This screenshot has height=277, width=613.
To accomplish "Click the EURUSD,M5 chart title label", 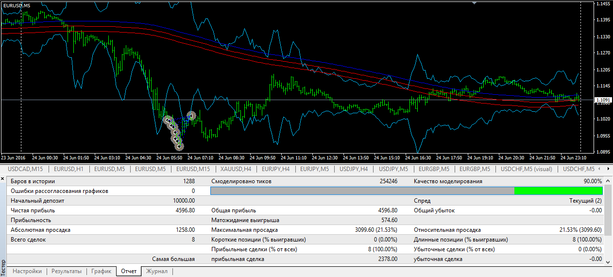I will click(17, 5).
